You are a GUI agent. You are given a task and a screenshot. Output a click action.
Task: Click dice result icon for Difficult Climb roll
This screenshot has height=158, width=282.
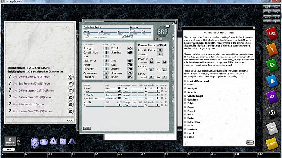71,98
